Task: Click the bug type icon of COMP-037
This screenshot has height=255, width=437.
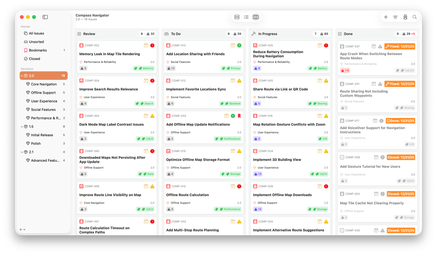Action: 342,46
